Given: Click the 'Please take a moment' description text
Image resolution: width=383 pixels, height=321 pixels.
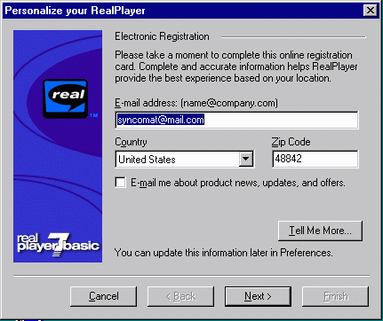Looking at the screenshot, I should click(236, 67).
